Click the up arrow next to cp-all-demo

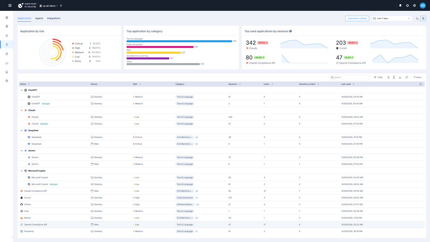pos(61,6)
